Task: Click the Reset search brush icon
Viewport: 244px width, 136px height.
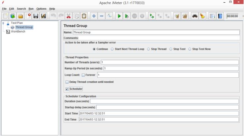Action: [x=202, y=16]
